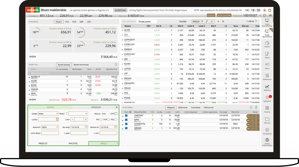Viewport: 299px width, 167px height.
Task: Toggle the MBANK order status square
Action: (x=126, y=128)
